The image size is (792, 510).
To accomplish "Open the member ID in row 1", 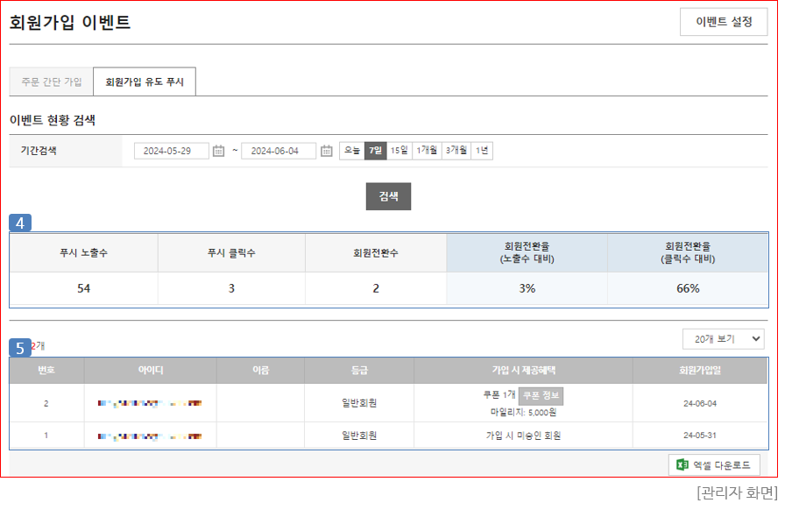I will (x=150, y=436).
